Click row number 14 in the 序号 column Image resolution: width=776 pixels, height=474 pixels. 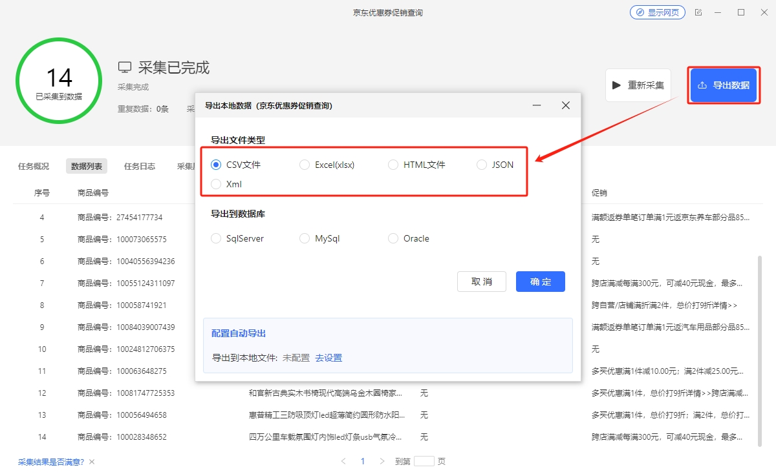tap(42, 437)
